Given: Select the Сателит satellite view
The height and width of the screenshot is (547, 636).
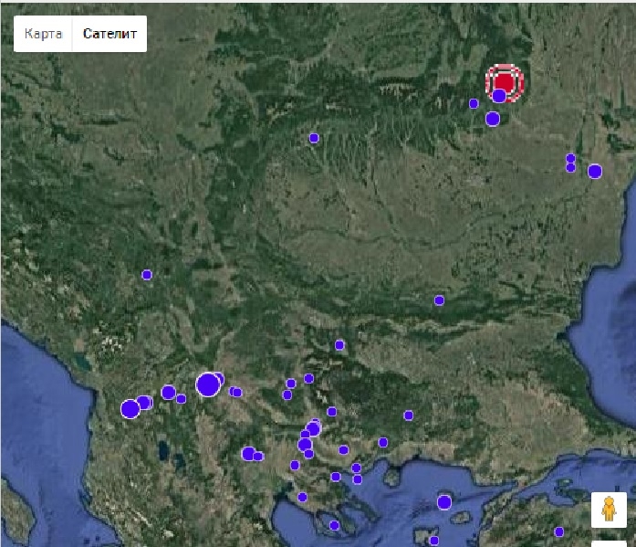Looking at the screenshot, I should 109,34.
